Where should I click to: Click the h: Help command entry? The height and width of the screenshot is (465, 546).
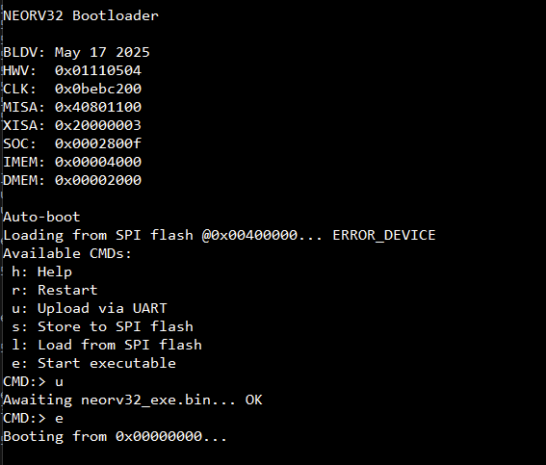click(41, 271)
